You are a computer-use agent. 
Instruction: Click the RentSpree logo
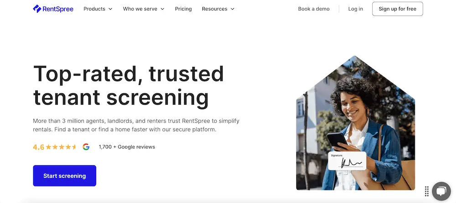pyautogui.click(x=53, y=9)
